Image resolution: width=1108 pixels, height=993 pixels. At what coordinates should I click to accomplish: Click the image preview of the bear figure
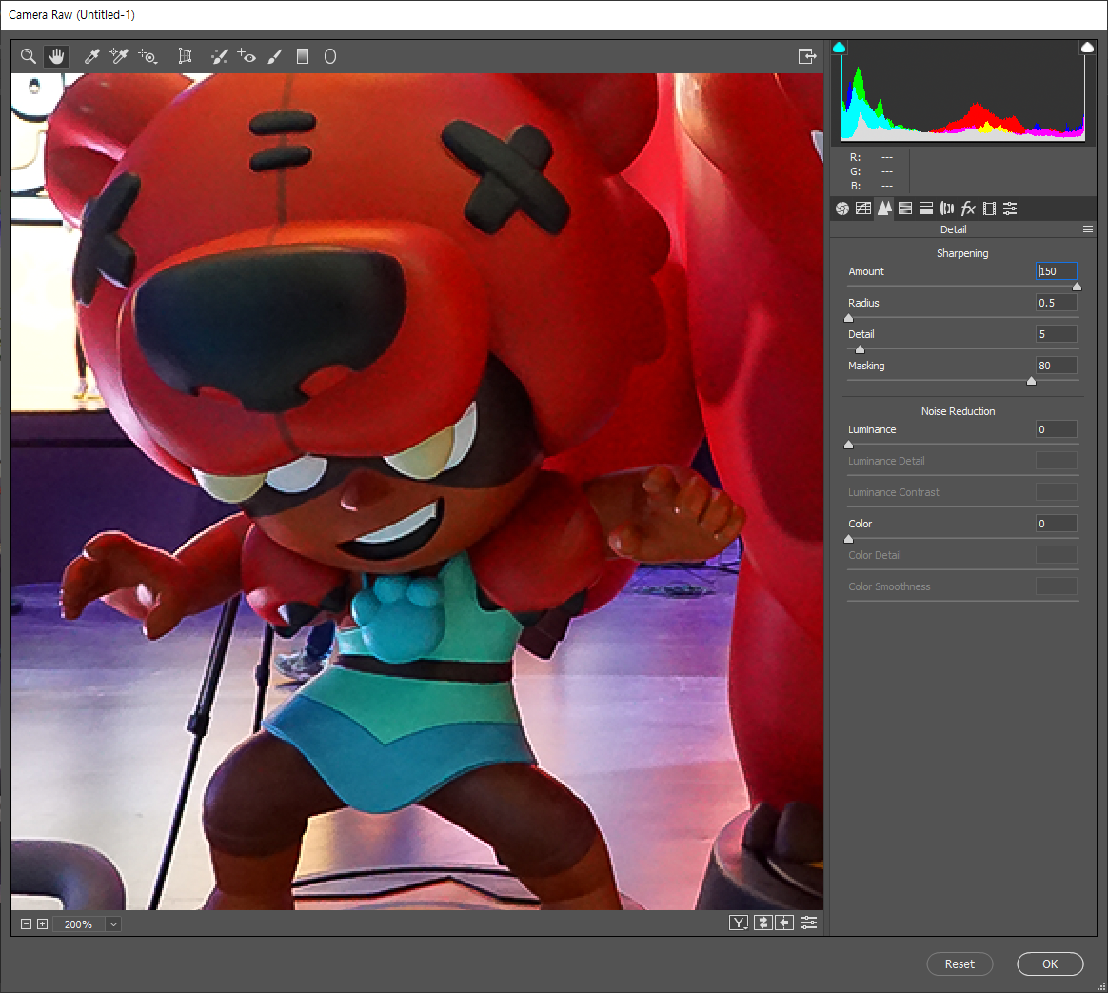417,491
